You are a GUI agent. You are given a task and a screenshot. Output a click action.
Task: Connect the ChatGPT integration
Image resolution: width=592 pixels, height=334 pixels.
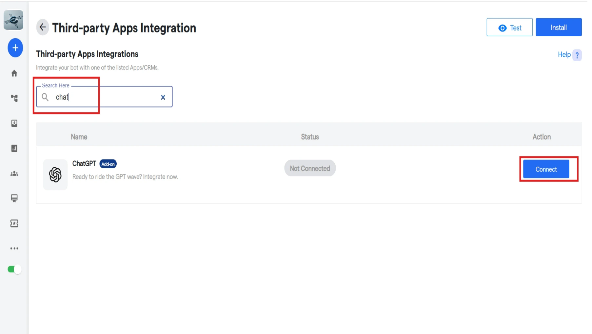tap(546, 169)
